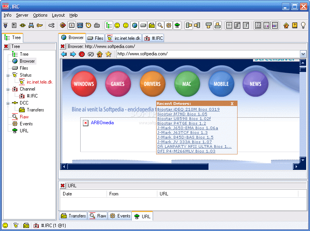The height and width of the screenshot is (231, 310).
Task: Click the keyboard toolbar icon
Action: [x=97, y=25]
